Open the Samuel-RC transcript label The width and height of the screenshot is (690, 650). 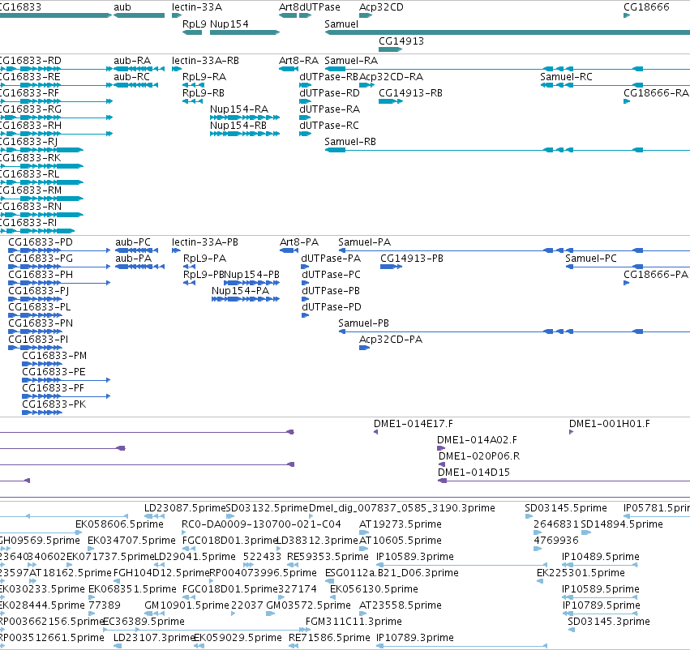(566, 77)
